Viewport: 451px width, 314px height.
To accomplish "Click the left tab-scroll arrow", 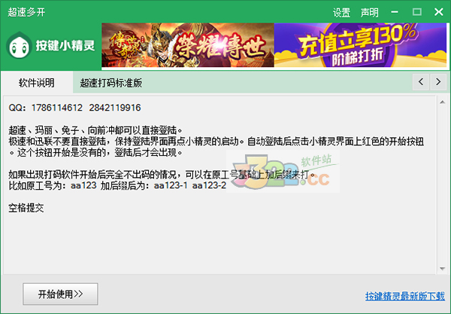I will pyautogui.click(x=421, y=82).
